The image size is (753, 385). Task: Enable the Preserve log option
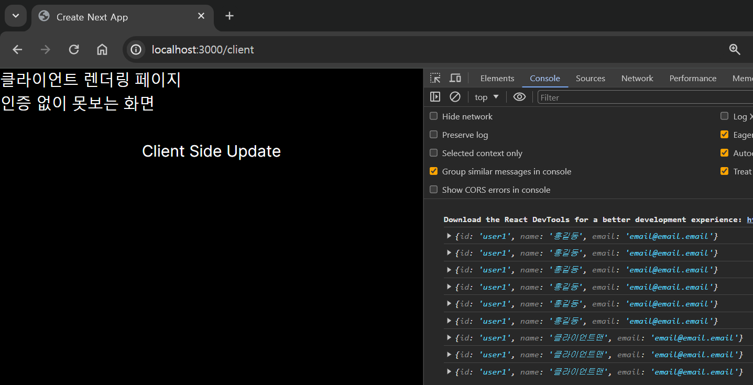tap(433, 134)
